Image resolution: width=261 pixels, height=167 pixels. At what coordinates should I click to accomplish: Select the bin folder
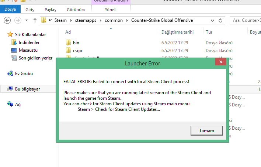pos(76,43)
